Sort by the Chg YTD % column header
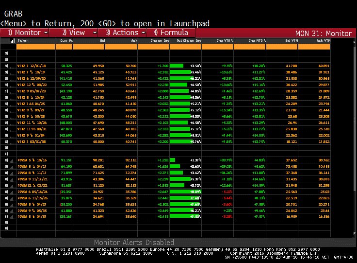This screenshot has width=357, height=263. (x=225, y=41)
